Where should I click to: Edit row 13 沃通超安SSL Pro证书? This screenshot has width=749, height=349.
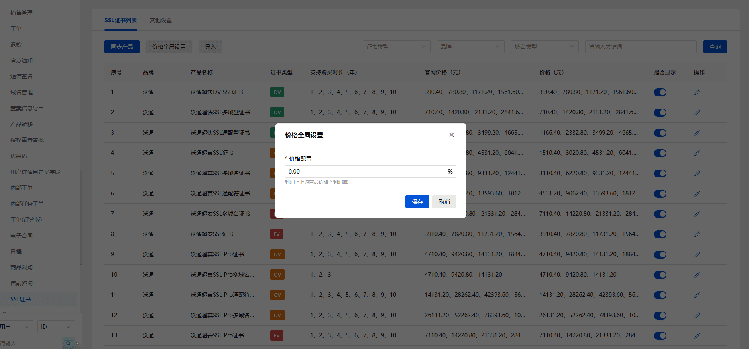click(x=697, y=336)
